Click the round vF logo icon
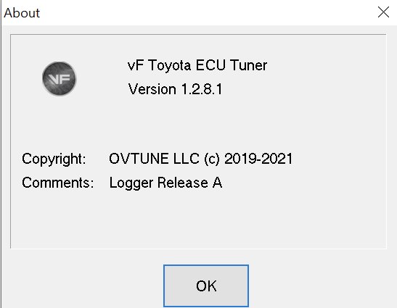Screen dimensions: 397x308 (60, 79)
